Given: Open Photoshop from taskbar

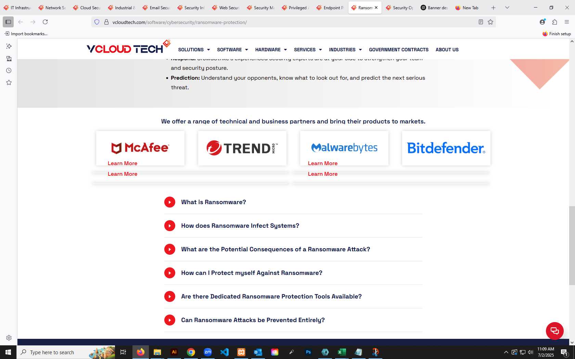Looking at the screenshot, I should click(x=308, y=352).
